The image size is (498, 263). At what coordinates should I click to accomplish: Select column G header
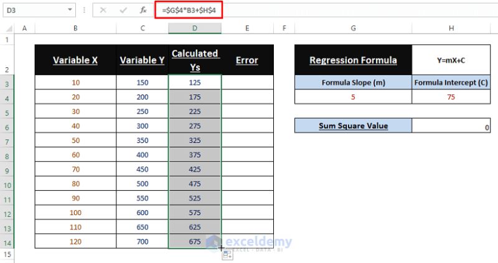click(x=353, y=29)
